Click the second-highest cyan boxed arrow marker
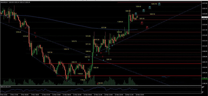The height and width of the screenshot is (96, 208). (x=150, y=8)
